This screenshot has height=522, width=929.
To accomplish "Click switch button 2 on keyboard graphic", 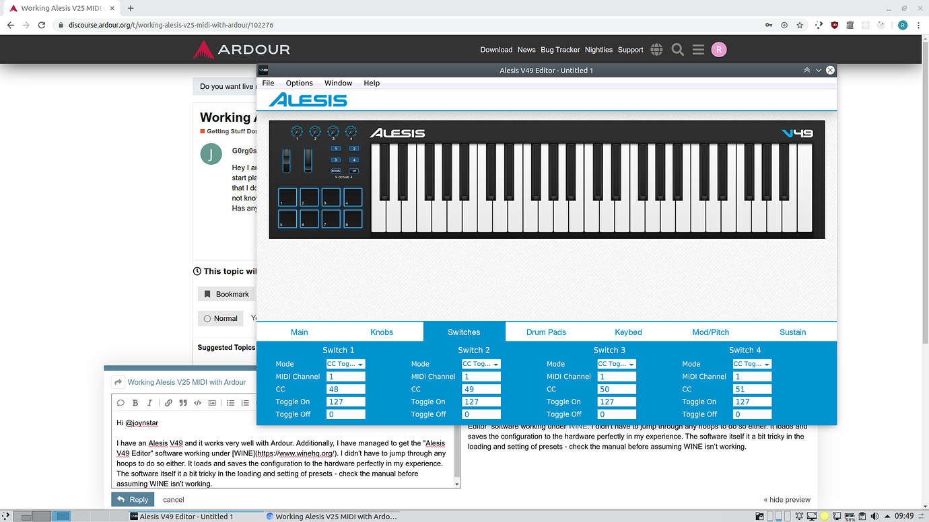I will coord(354,149).
